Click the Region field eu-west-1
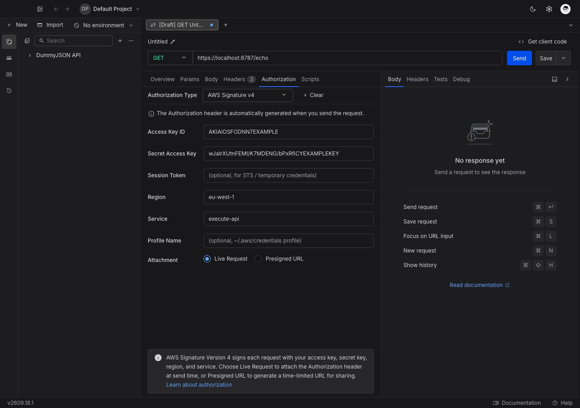 pos(289,197)
